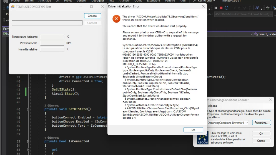Click the Temperature Ambiante value field
This screenshot has width=276, height=155.
click(52, 37)
